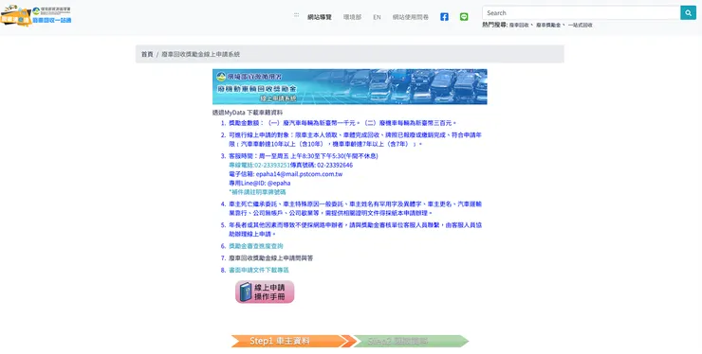
Task: Click item 2 可進行線上申請的對象 text
Action: [x=356, y=139]
